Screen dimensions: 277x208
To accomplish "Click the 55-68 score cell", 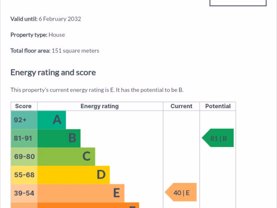I will [24, 175].
